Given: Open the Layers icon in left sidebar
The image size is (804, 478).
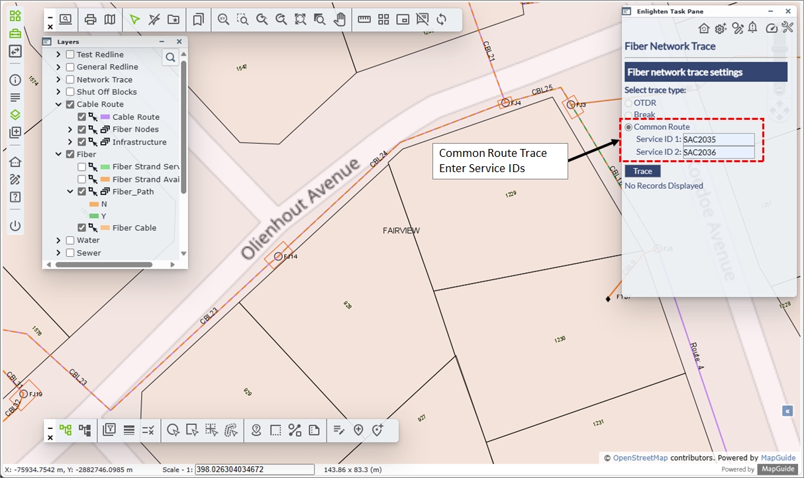Looking at the screenshot, I should click(15, 115).
